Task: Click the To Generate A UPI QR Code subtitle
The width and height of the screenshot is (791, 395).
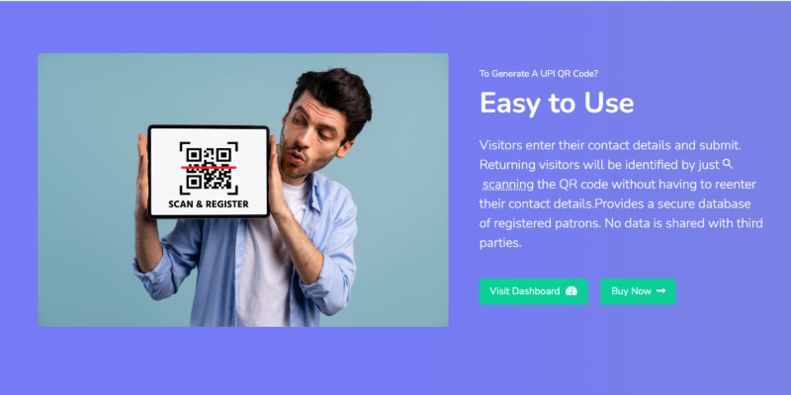Action: tap(539, 73)
